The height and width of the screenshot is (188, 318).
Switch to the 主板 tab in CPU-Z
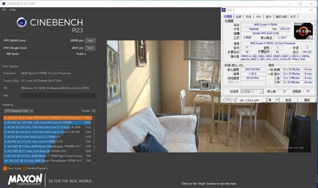point(238,17)
